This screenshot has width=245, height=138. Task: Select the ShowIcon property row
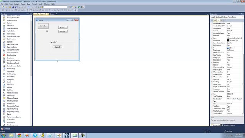226,89
